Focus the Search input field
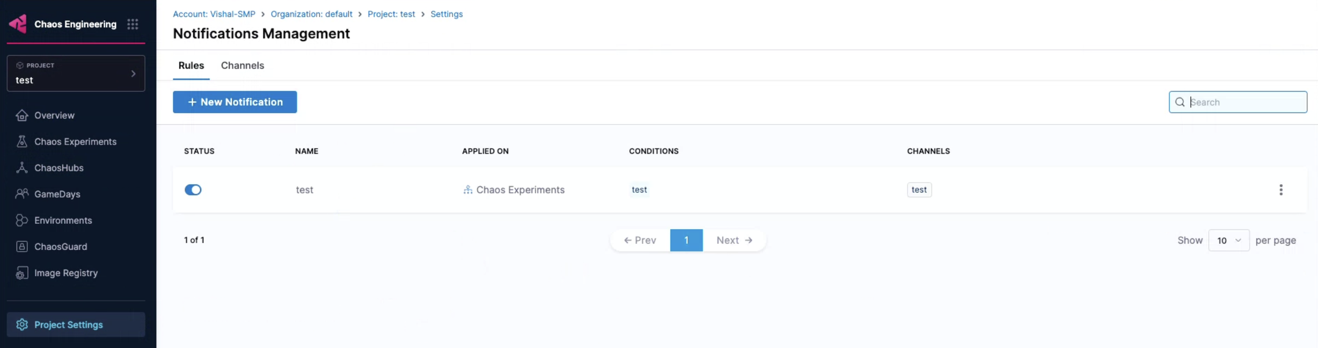Image resolution: width=1318 pixels, height=348 pixels. coord(1245,102)
